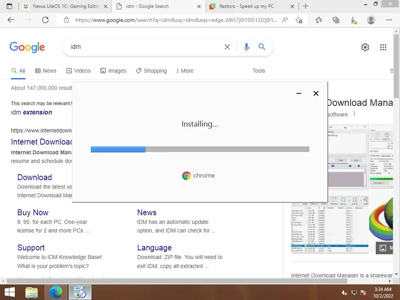Open the Favorites list icon
400x300 pixels.
click(x=319, y=20)
